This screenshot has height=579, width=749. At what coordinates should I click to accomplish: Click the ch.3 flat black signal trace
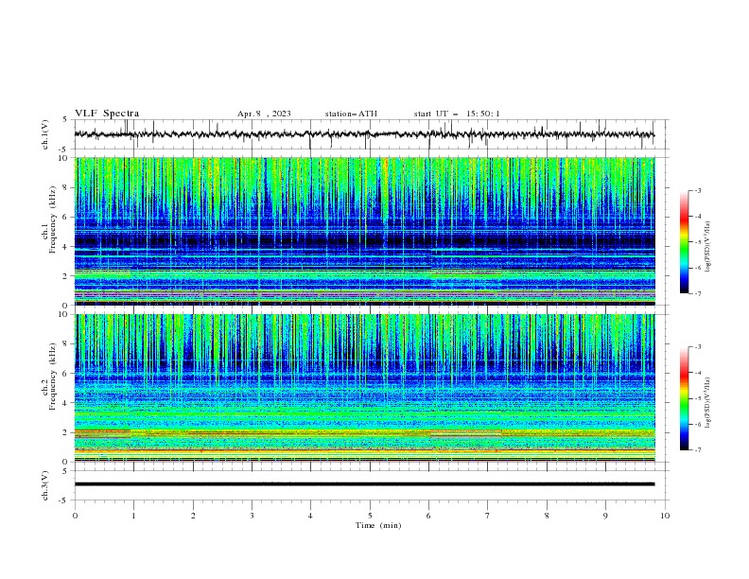coord(364,484)
